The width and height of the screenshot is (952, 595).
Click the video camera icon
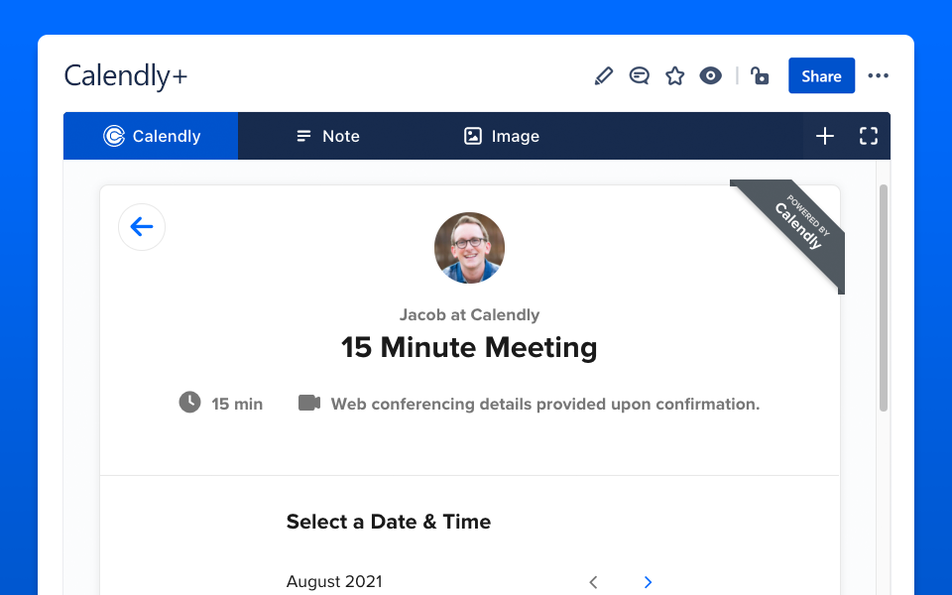pos(309,403)
